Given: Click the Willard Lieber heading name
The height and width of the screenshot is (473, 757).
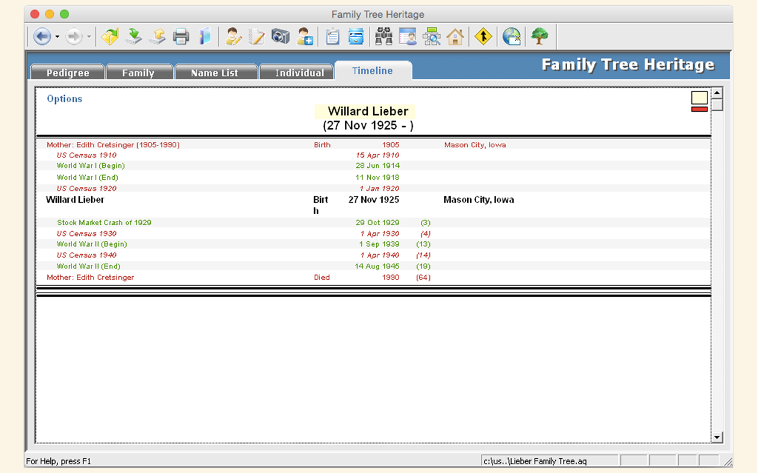Looking at the screenshot, I should (368, 111).
